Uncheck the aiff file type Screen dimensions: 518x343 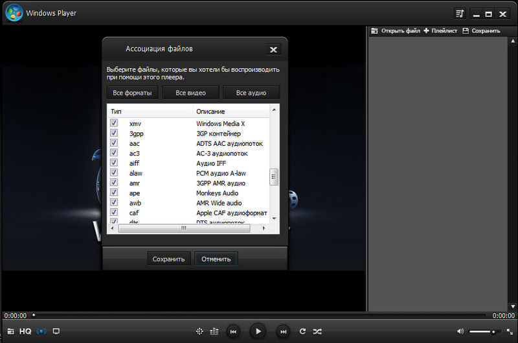pyautogui.click(x=114, y=162)
